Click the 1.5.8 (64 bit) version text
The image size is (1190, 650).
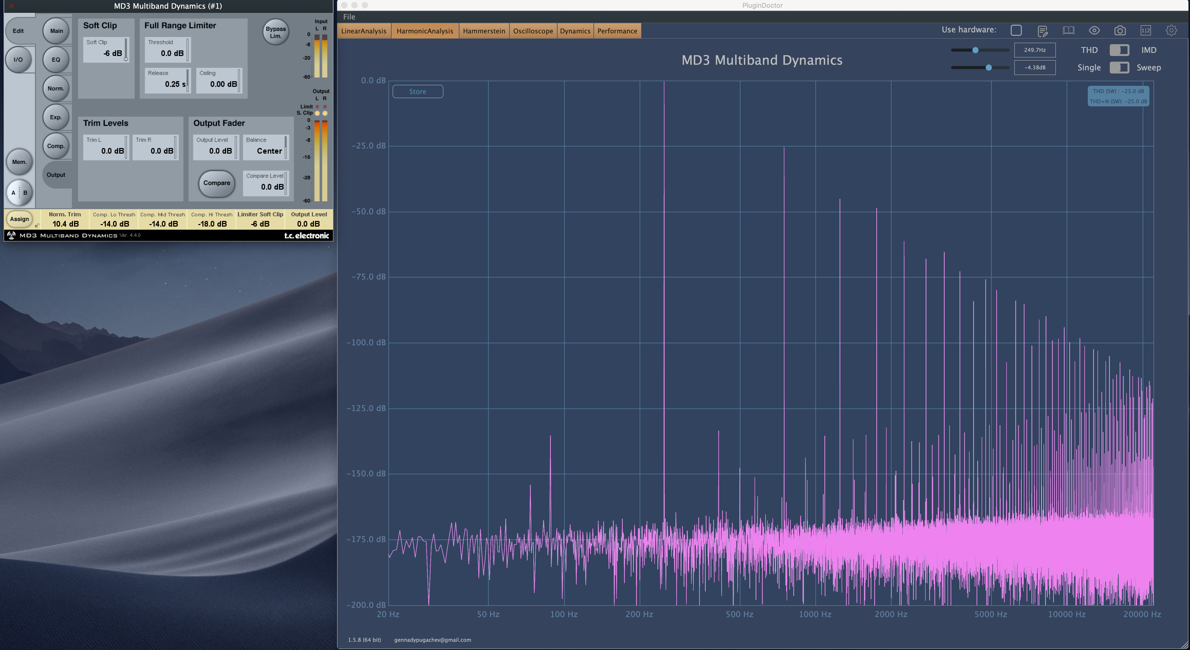click(x=365, y=640)
